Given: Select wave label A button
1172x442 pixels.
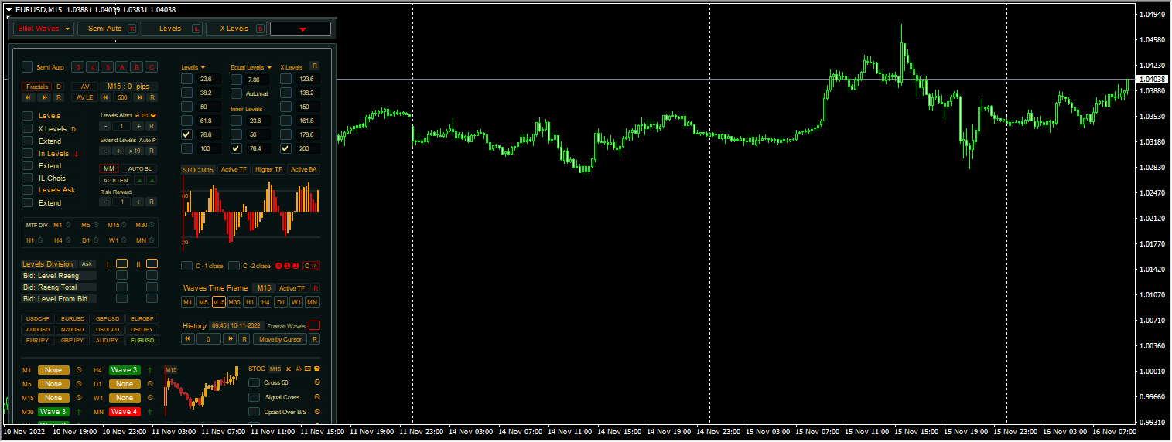Looking at the screenshot, I should 121,67.
